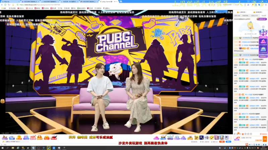Click the Sogou input method S icon
This screenshot has height=150, width=268.
(247, 145)
